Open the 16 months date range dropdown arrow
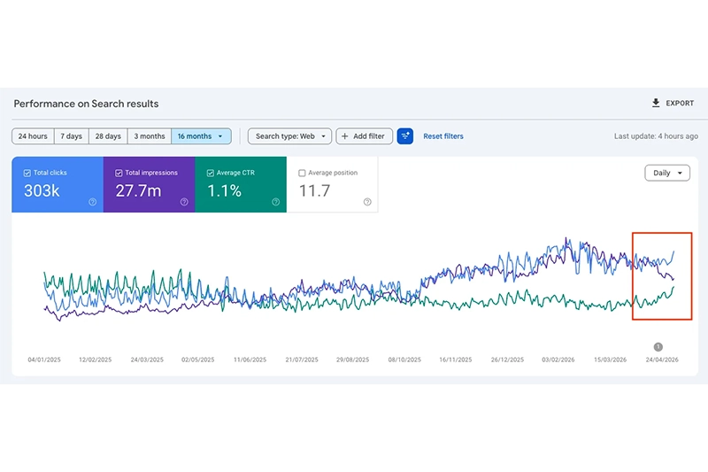The height and width of the screenshot is (472, 708). click(220, 136)
